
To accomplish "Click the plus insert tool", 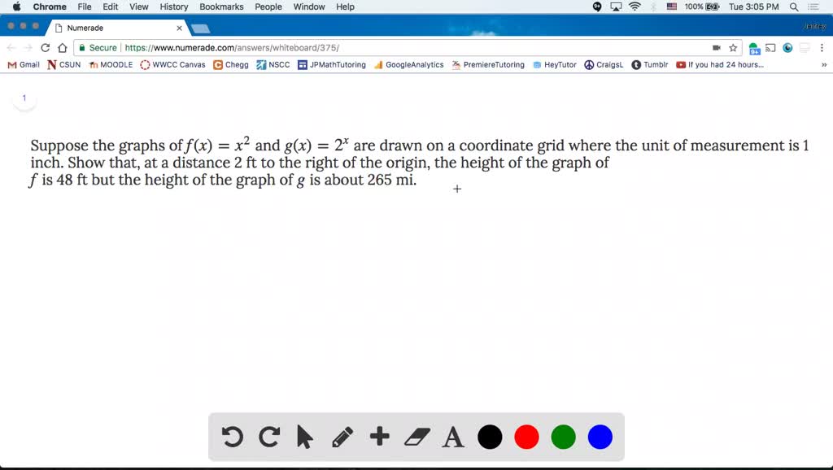I will (x=378, y=437).
